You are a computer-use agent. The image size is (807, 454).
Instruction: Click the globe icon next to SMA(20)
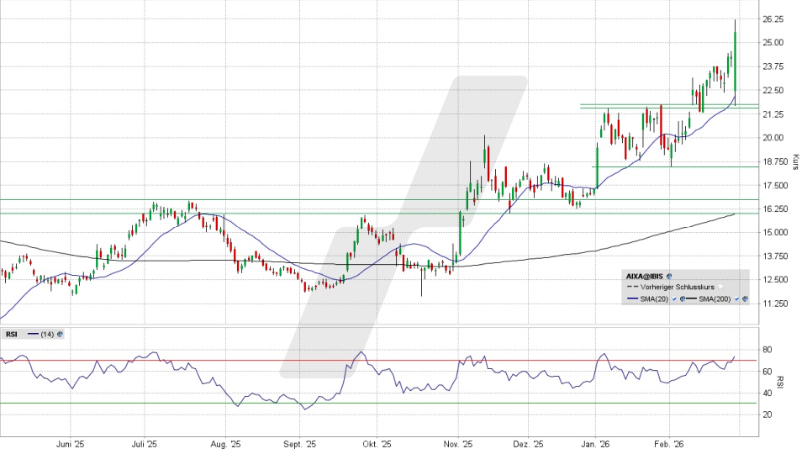[x=682, y=299]
